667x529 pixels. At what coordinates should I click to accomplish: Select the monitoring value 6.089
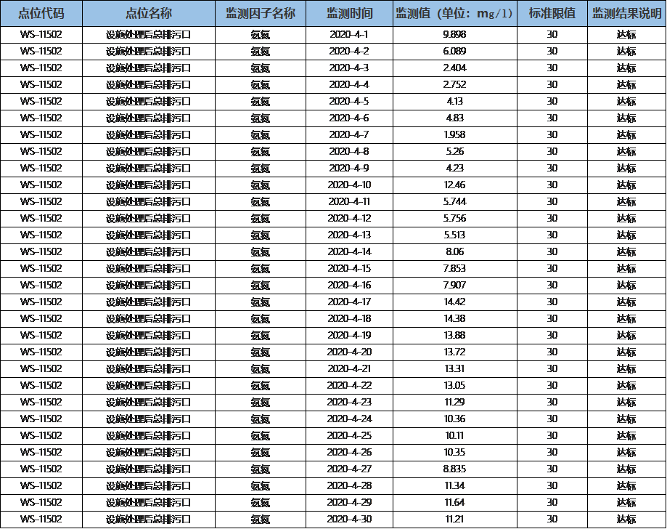click(455, 51)
